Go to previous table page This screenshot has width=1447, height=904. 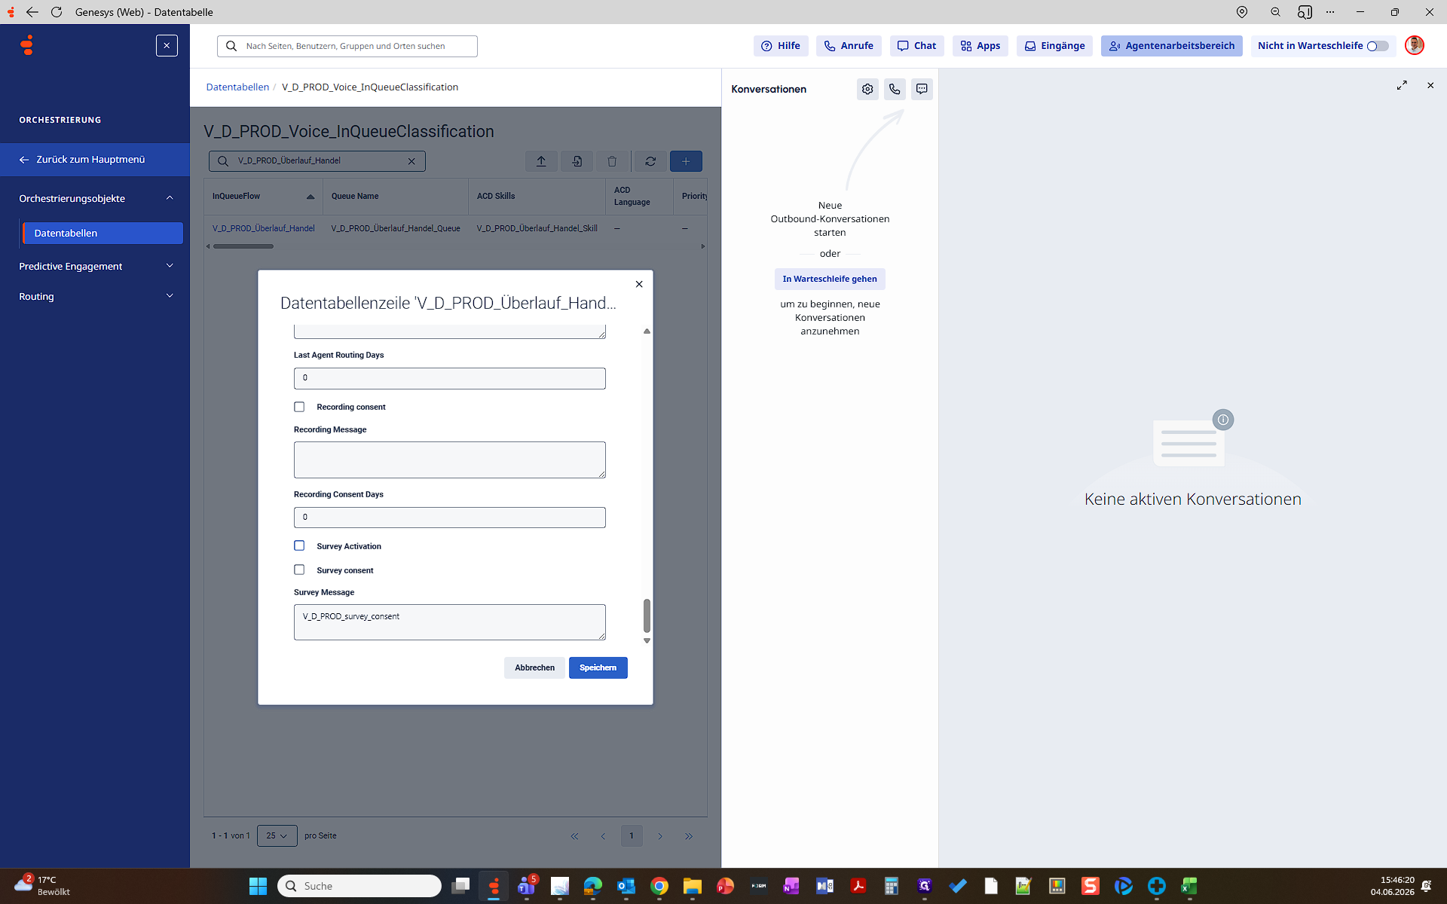coord(603,836)
